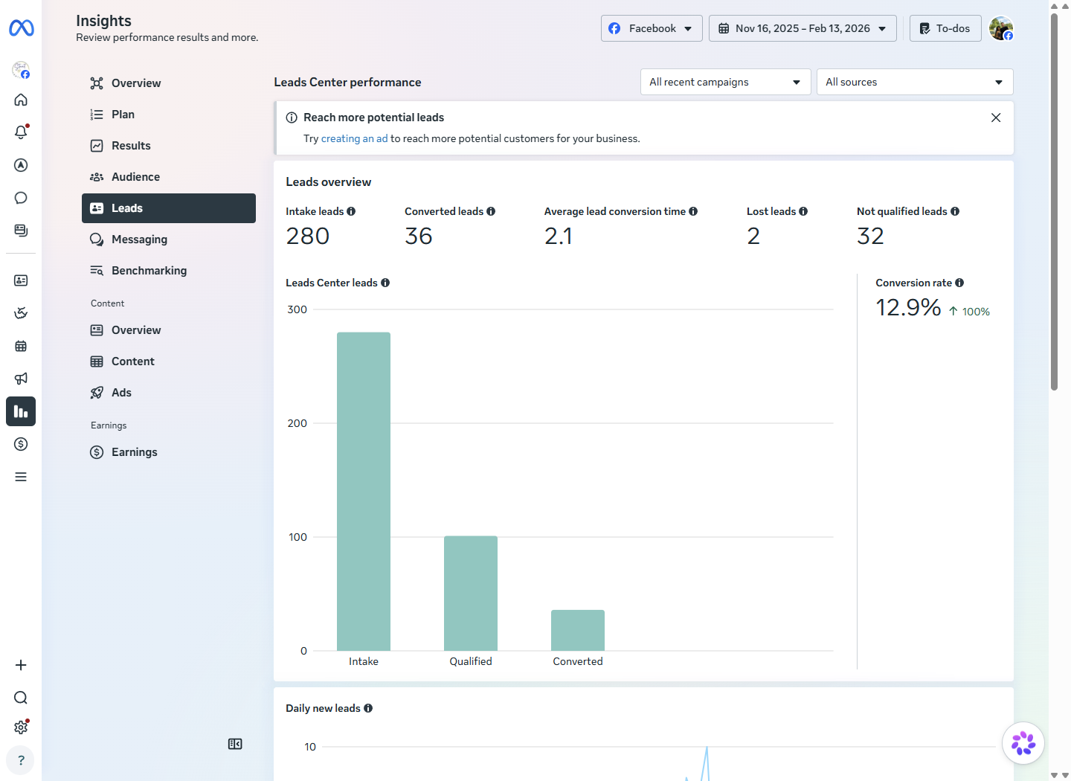
Task: Expand All sources dropdown
Action: click(x=915, y=82)
